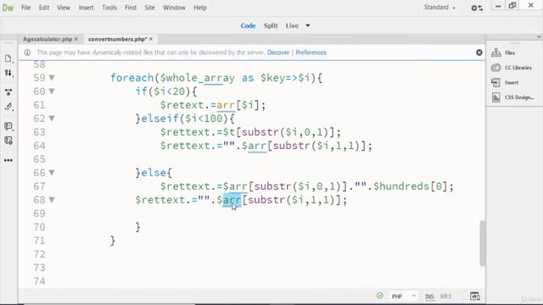Collapse code block at line 68

tap(52, 200)
